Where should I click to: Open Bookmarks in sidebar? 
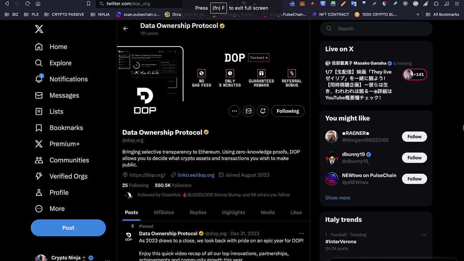59,128
